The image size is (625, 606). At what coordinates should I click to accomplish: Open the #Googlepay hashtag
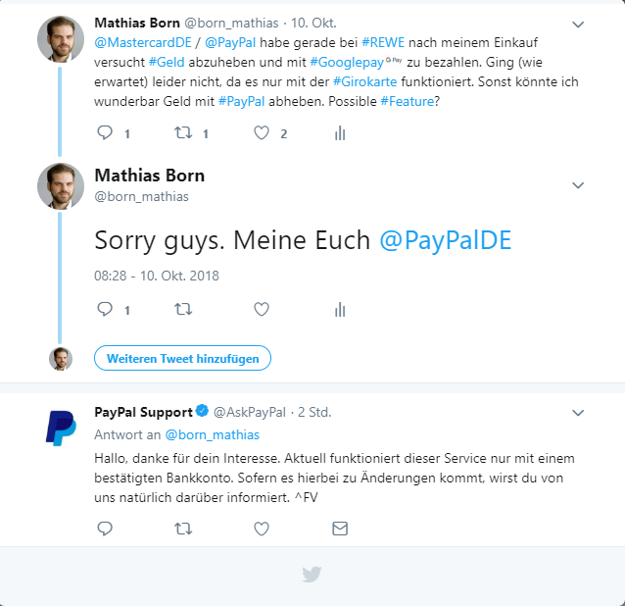point(350,62)
